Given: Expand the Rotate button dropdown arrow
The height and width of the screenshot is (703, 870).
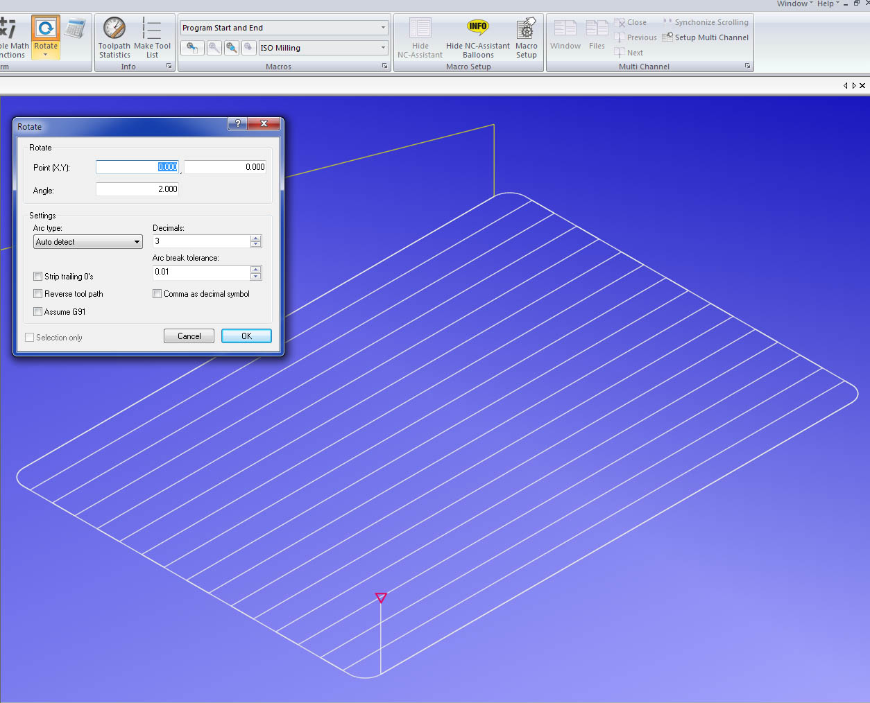Looking at the screenshot, I should click(46, 55).
